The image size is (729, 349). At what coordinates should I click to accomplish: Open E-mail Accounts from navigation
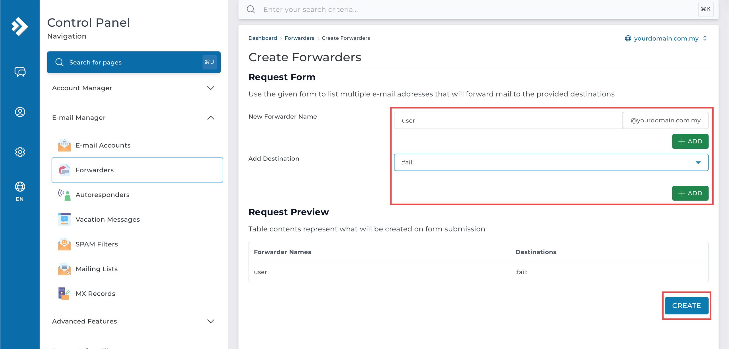point(103,145)
